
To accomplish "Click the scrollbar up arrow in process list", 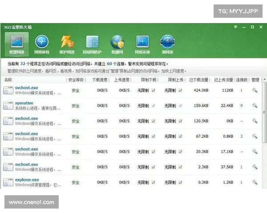I will coord(264,79).
